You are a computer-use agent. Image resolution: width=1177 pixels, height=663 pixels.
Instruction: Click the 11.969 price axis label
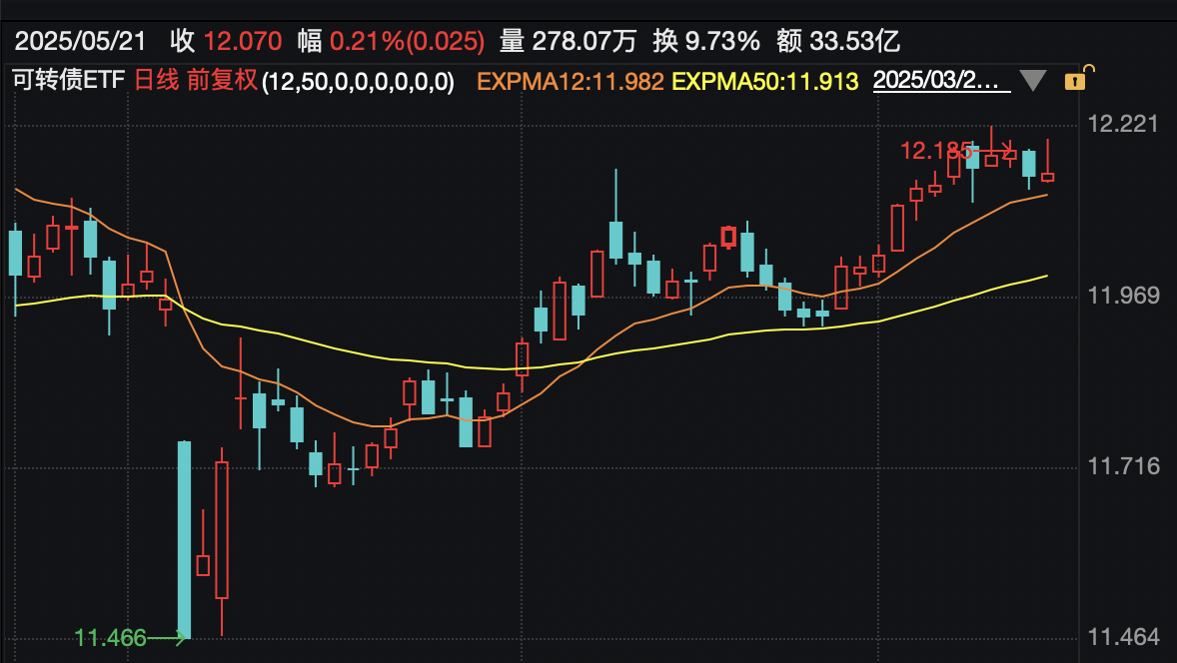(1124, 296)
